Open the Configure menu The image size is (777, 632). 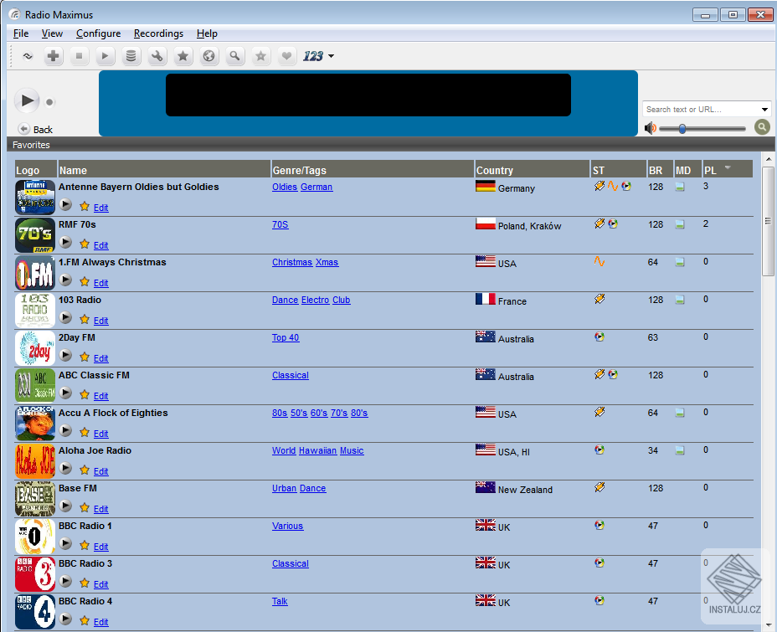point(98,33)
